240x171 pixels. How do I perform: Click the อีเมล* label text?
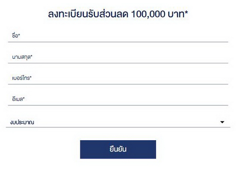18,99
